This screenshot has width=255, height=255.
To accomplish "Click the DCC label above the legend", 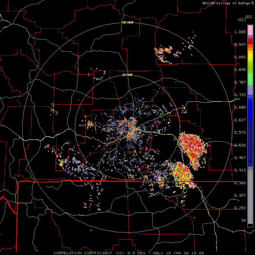I will click(x=249, y=17).
